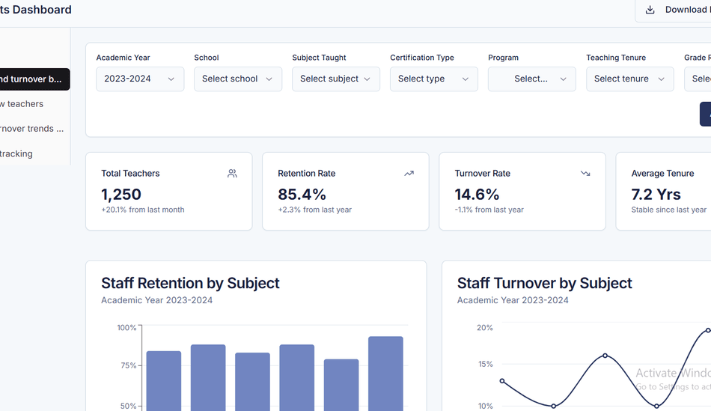The width and height of the screenshot is (711, 411).
Task: Select the highlighted turnover sidebar item
Action: tap(33, 79)
